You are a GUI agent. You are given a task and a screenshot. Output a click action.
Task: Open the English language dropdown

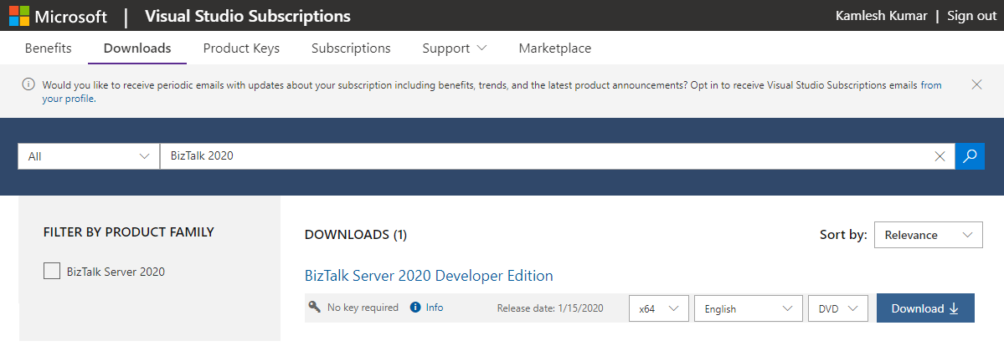[x=748, y=308]
